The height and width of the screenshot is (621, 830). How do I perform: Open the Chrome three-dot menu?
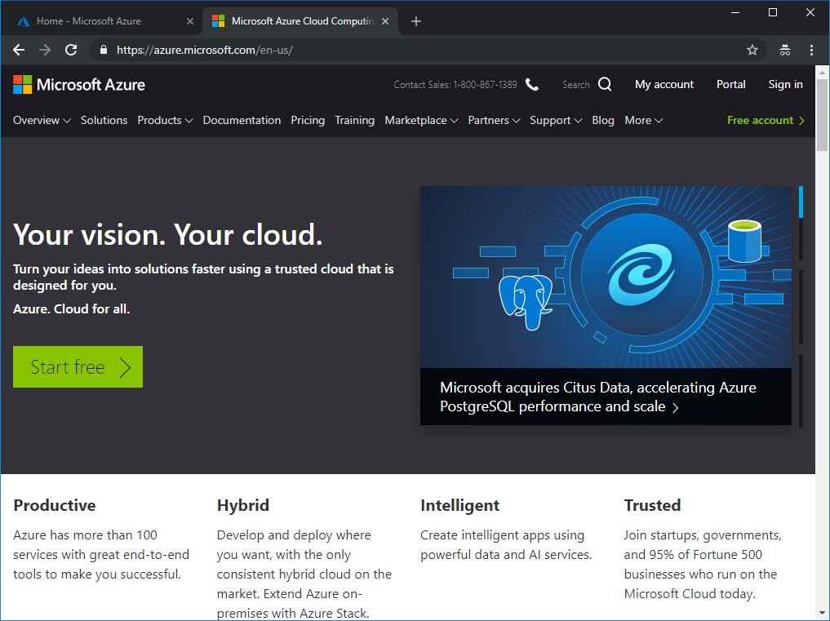pyautogui.click(x=811, y=50)
